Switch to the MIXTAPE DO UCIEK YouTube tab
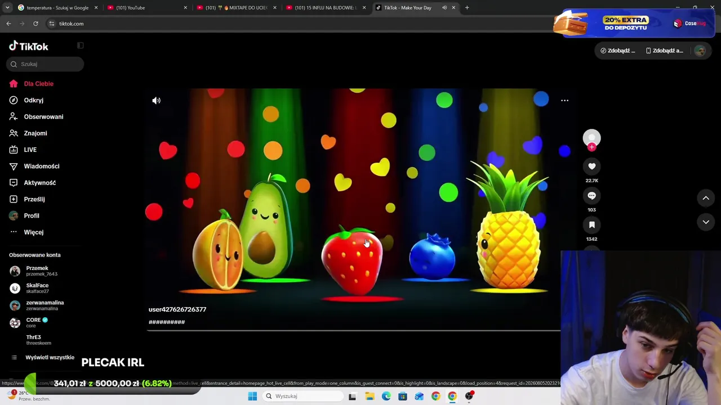 pos(237,8)
